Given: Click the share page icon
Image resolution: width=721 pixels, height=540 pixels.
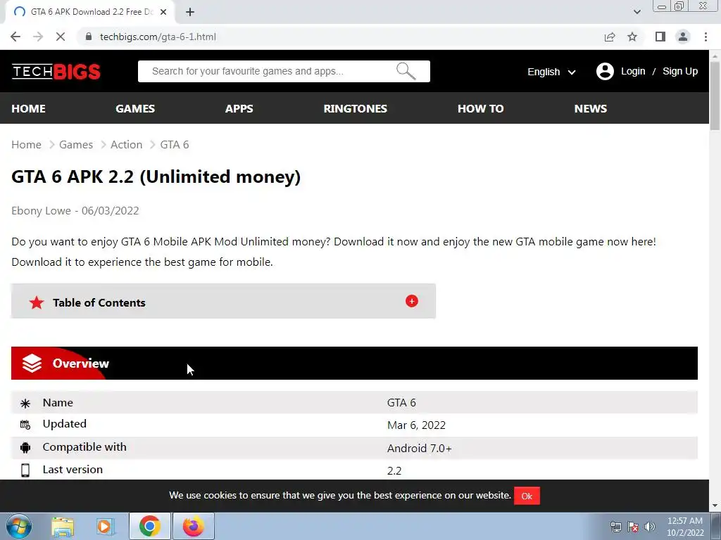Looking at the screenshot, I should 610,37.
